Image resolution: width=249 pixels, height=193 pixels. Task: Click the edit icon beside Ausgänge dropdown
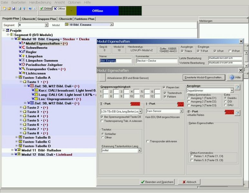(x=237, y=88)
